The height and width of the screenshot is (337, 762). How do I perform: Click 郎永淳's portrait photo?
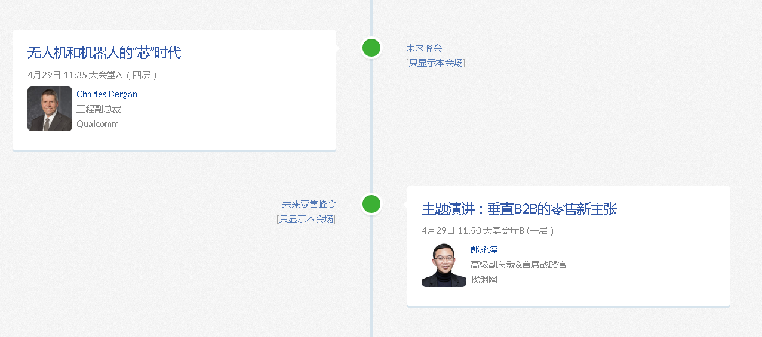444,265
